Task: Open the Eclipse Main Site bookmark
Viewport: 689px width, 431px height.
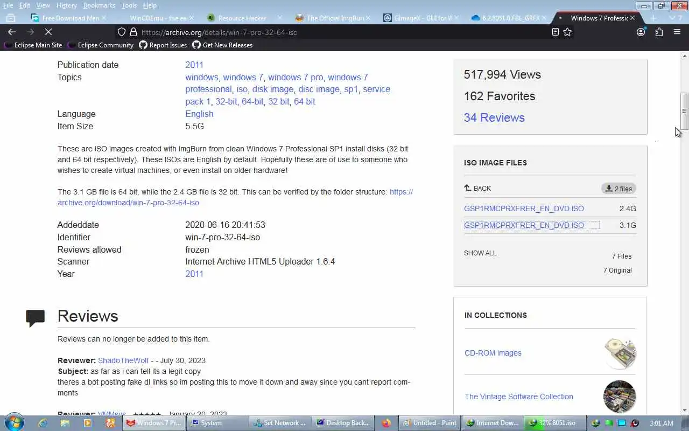Action: click(x=33, y=45)
